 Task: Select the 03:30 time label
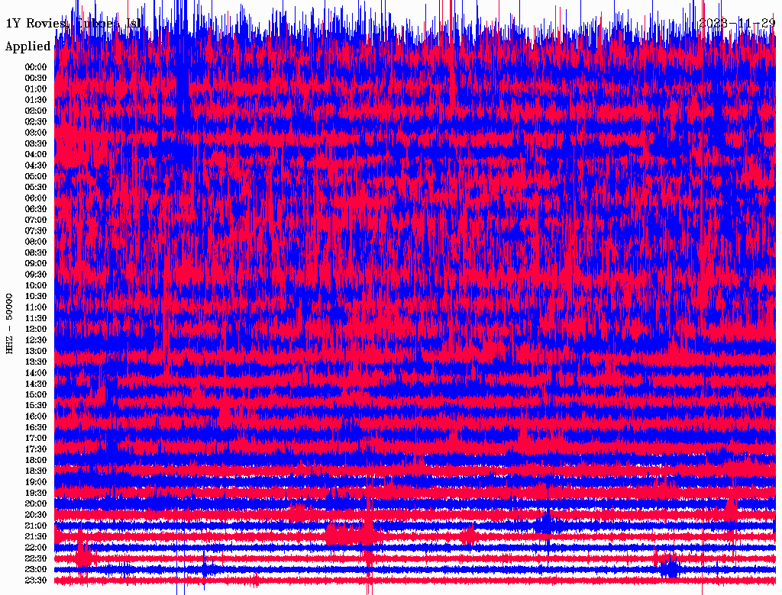click(x=36, y=143)
